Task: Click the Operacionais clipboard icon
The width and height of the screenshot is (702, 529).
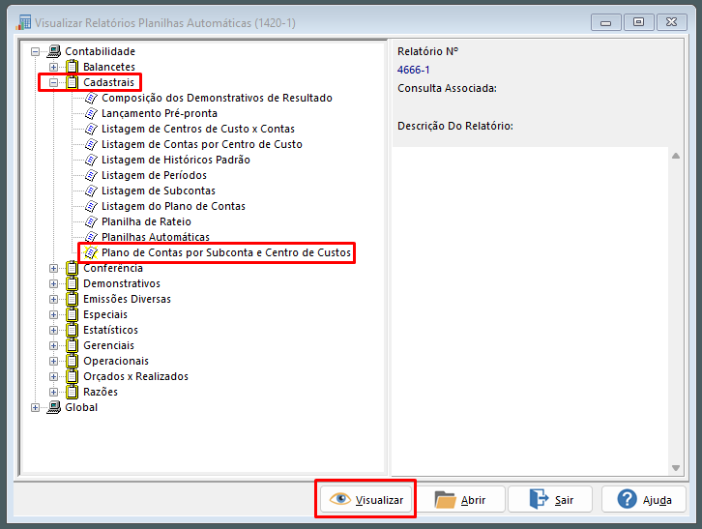Action: coord(73,361)
